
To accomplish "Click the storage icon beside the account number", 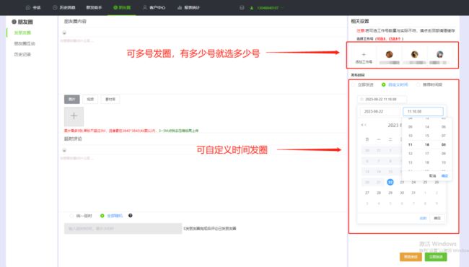I will pos(242,8).
